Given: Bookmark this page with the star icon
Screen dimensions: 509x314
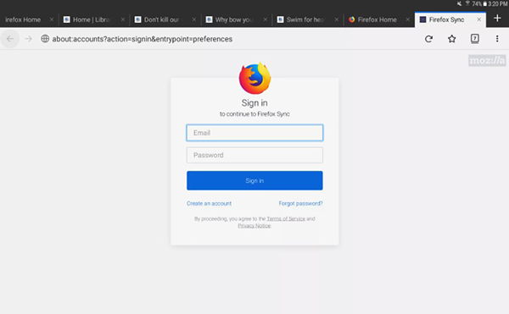Looking at the screenshot, I should click(452, 39).
